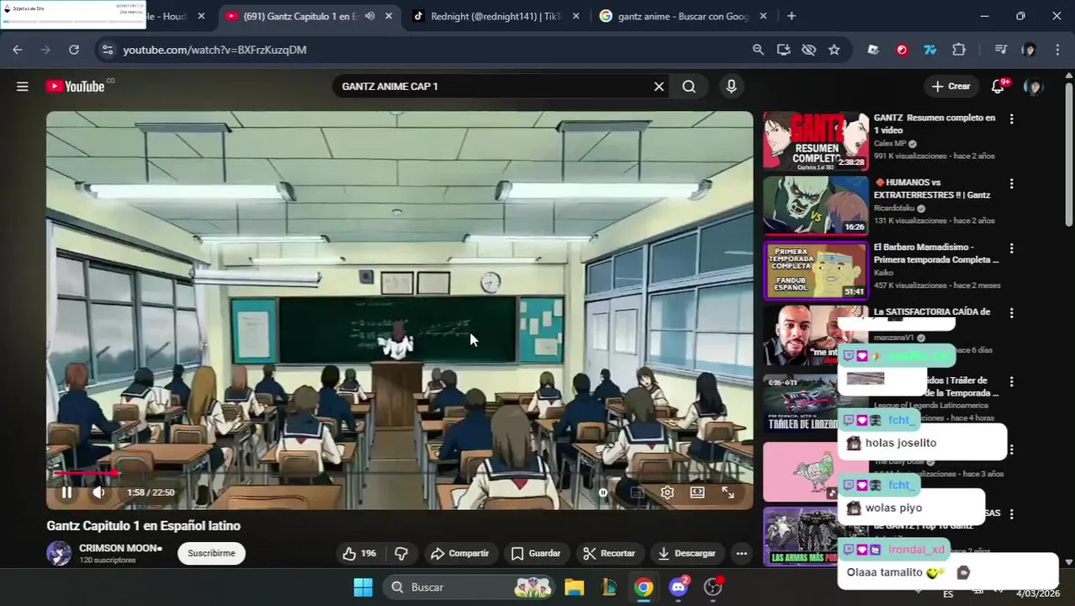Open the Crear menu
The width and height of the screenshot is (1075, 606).
951,86
